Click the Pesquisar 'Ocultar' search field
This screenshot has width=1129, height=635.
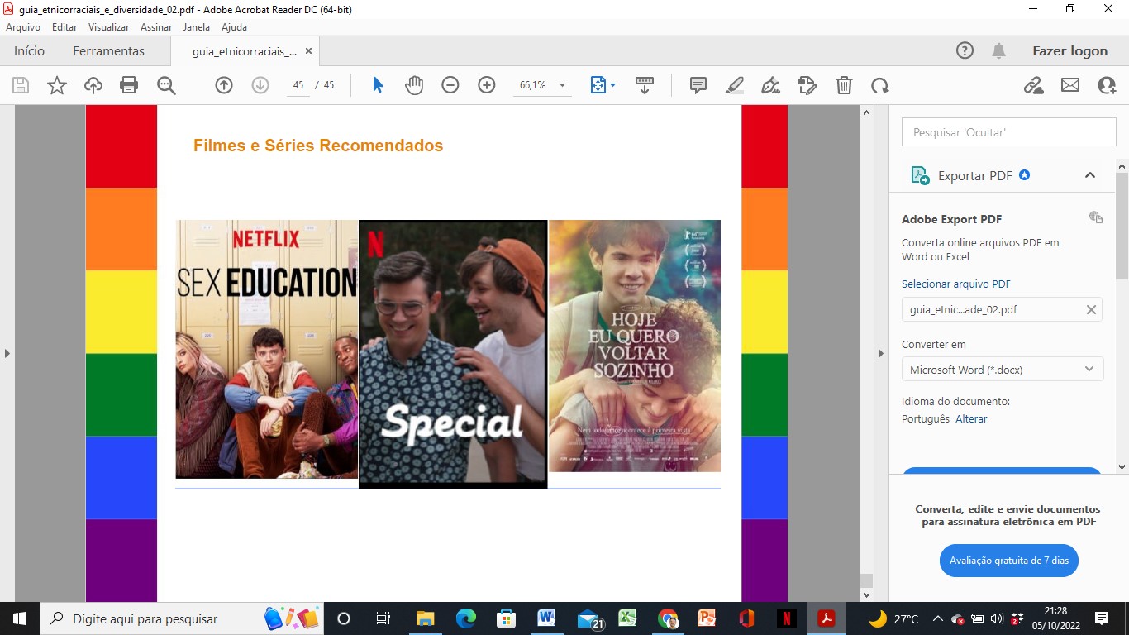[1008, 132]
